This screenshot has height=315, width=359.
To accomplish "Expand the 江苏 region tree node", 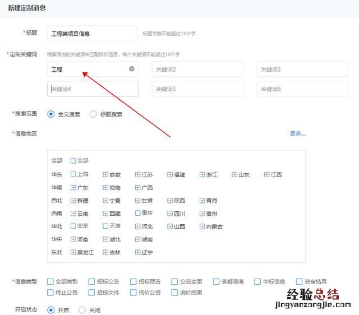I will pyautogui.click(x=138, y=175).
